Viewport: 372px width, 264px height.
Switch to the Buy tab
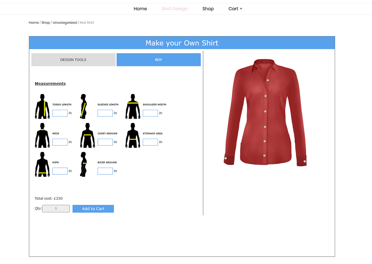pyautogui.click(x=158, y=60)
